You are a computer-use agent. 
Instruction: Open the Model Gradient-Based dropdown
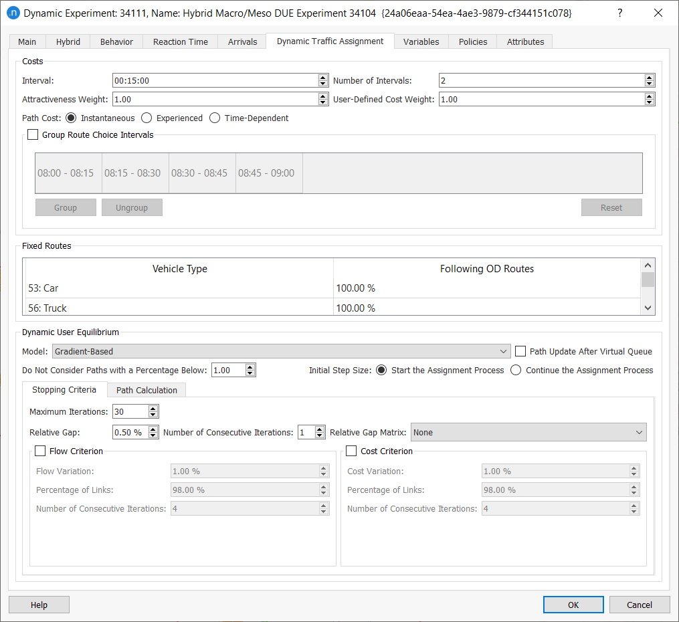pos(281,351)
